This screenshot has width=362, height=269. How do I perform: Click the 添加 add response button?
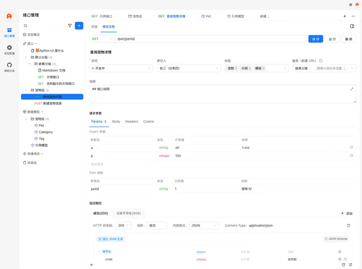click(x=347, y=213)
